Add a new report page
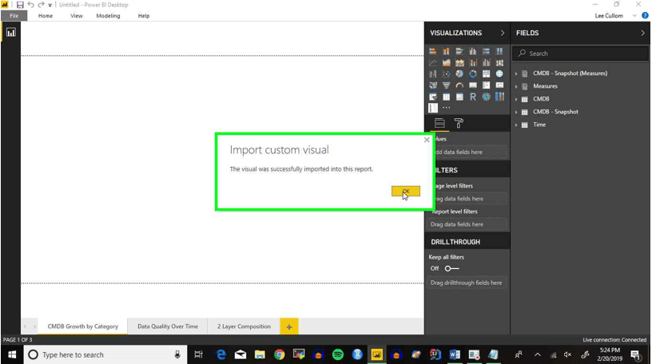This screenshot has width=652, height=364. point(289,326)
